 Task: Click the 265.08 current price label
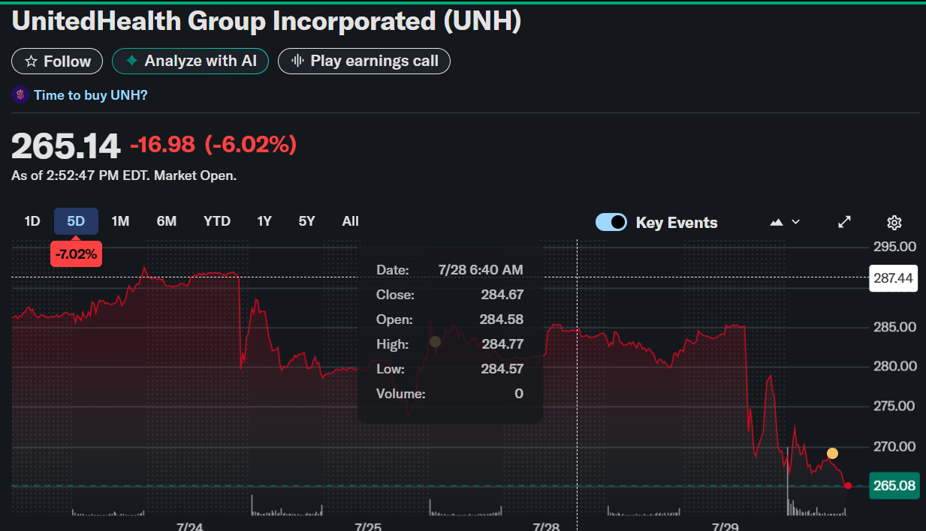point(894,485)
